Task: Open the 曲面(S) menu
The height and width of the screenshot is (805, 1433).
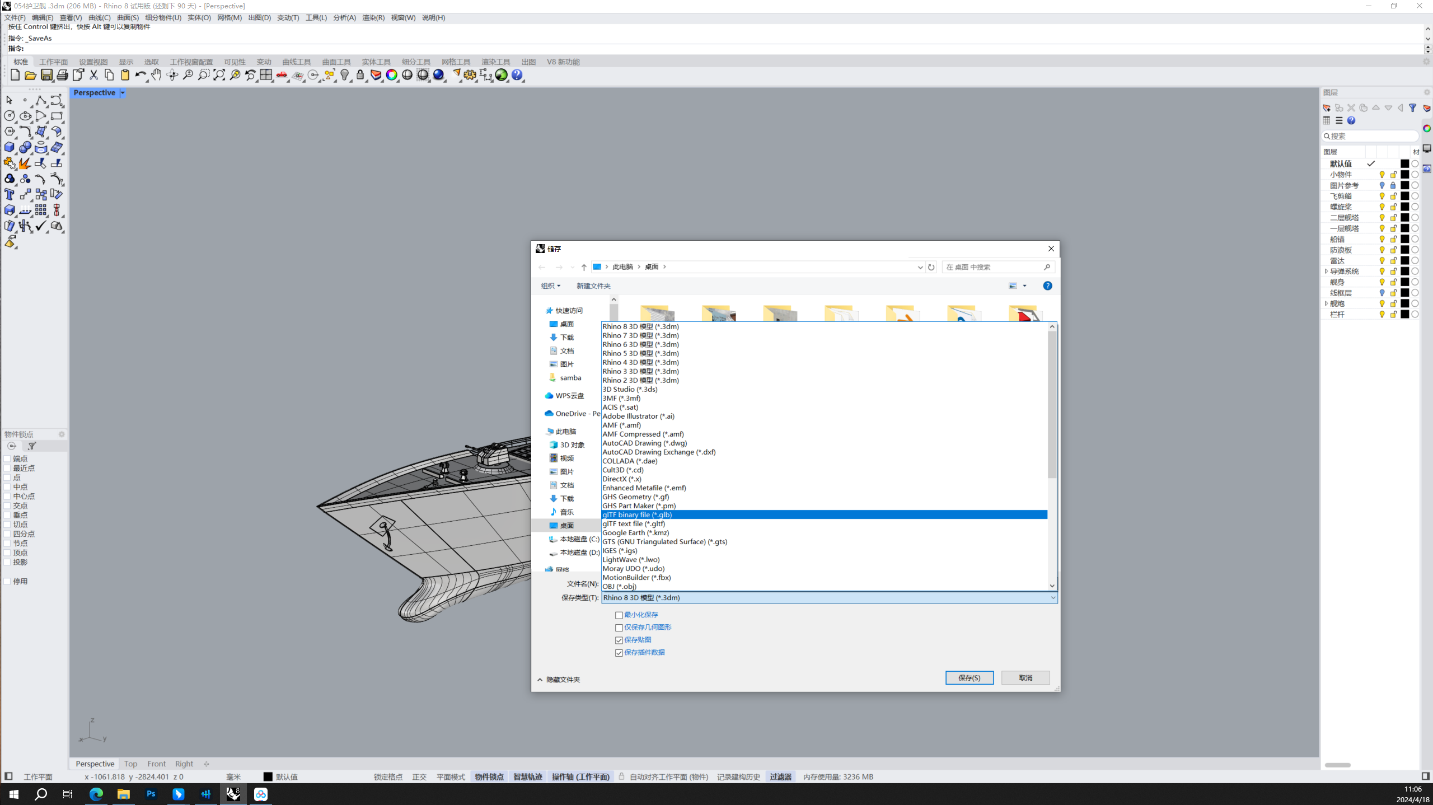Action: click(128, 17)
